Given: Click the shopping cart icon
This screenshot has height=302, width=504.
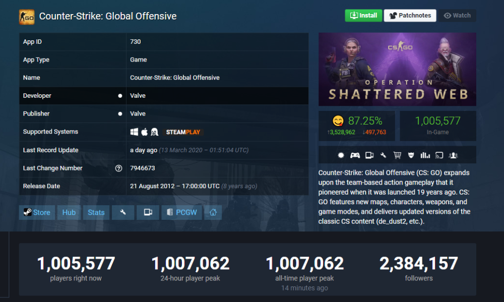Looking at the screenshot, I should (397, 155).
